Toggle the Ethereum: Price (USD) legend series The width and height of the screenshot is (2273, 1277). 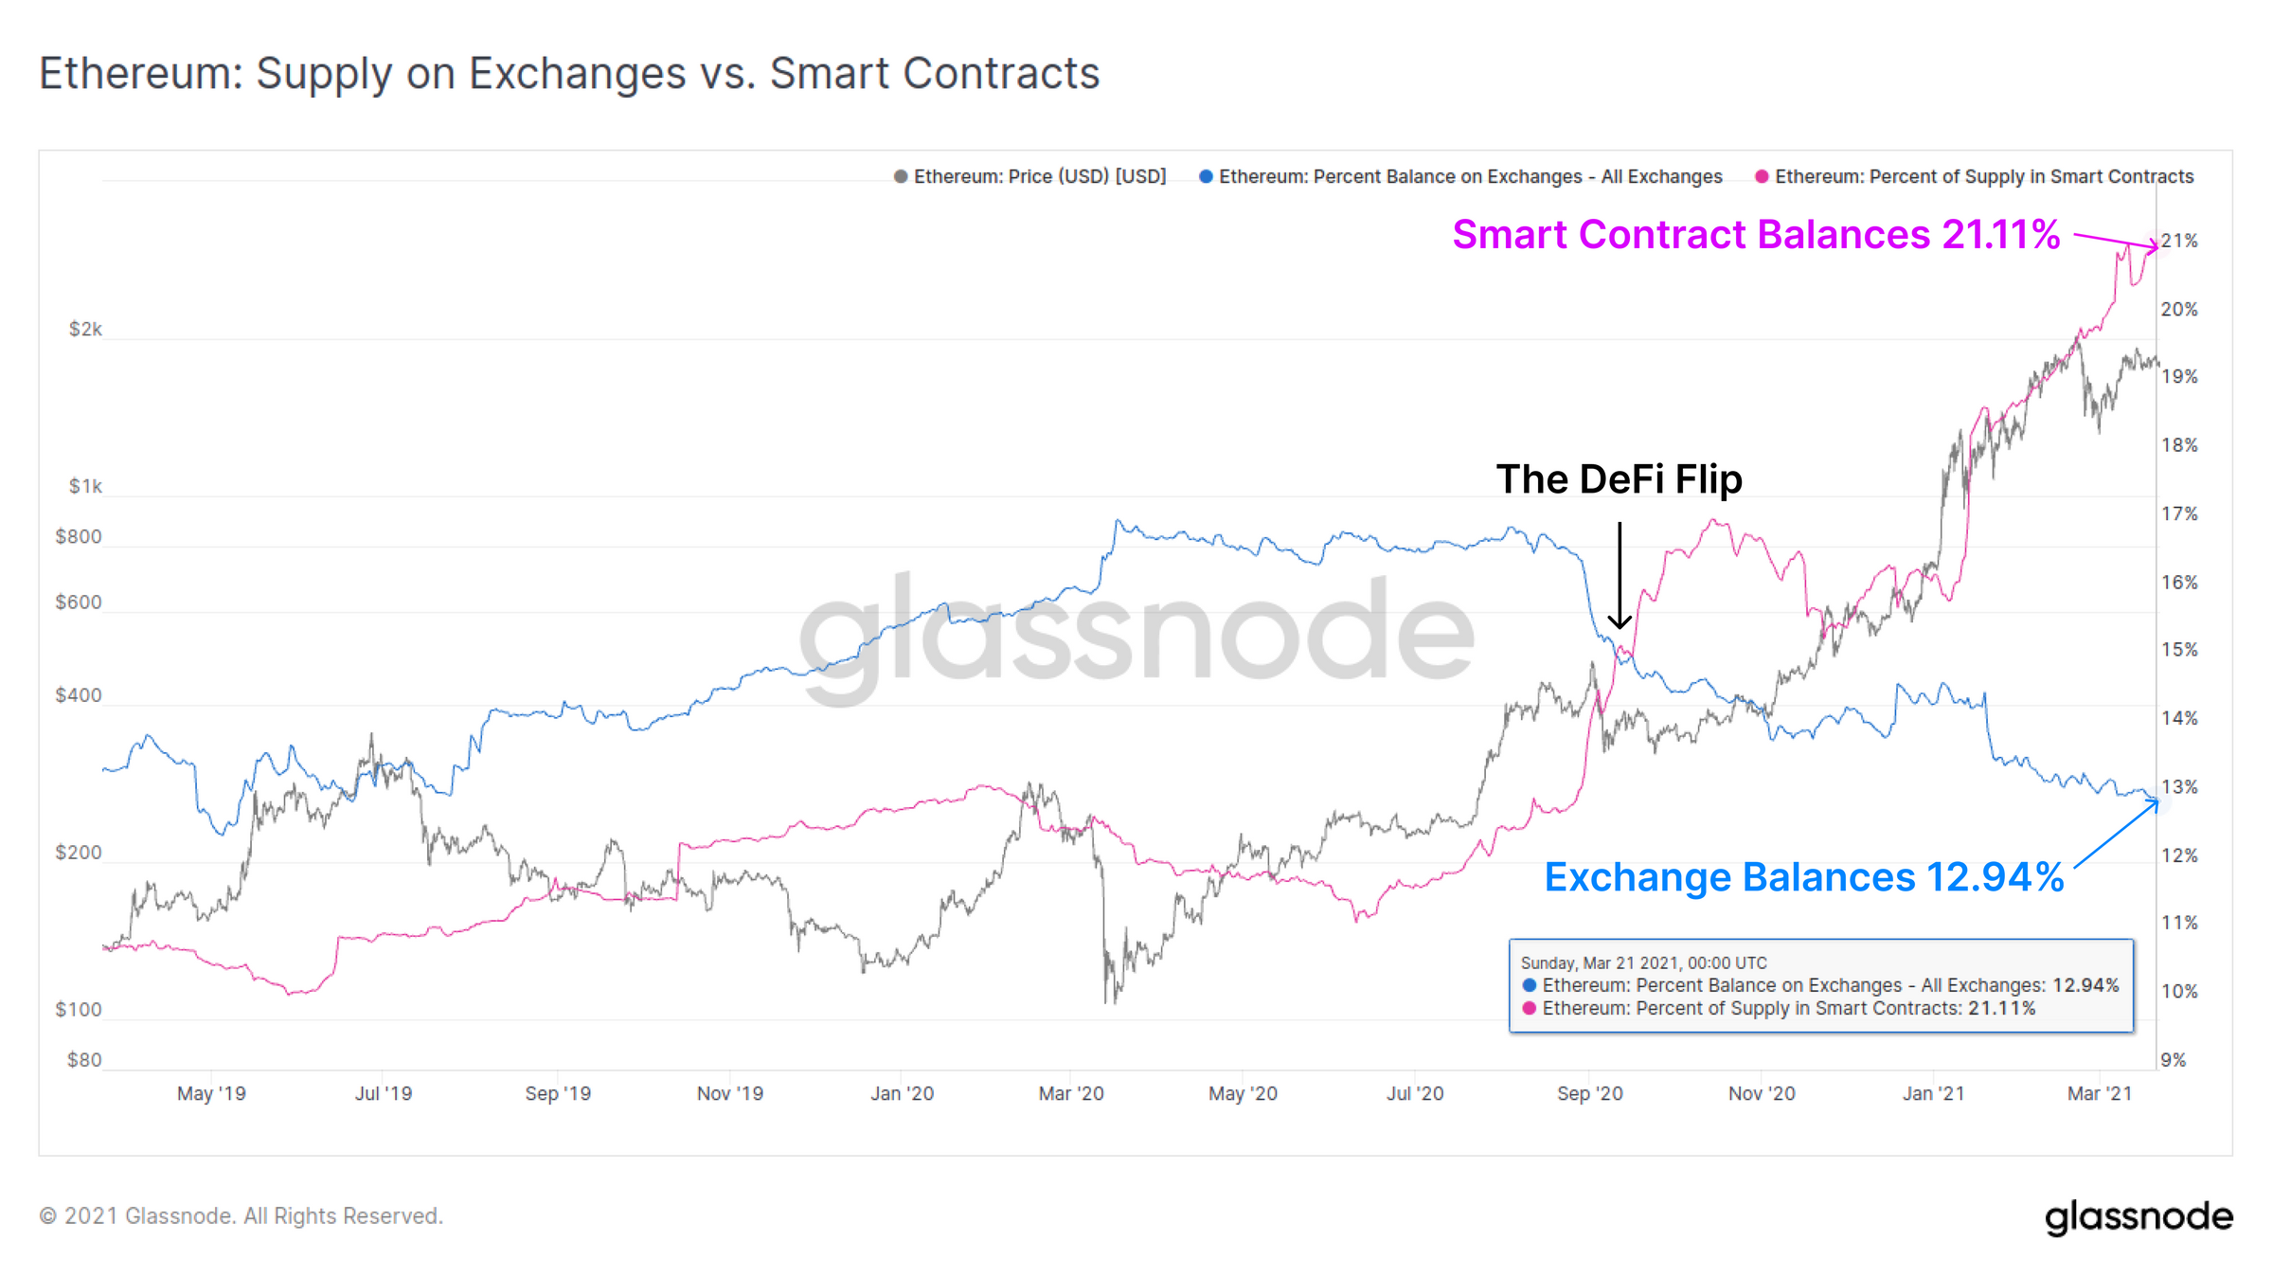coord(1039,177)
